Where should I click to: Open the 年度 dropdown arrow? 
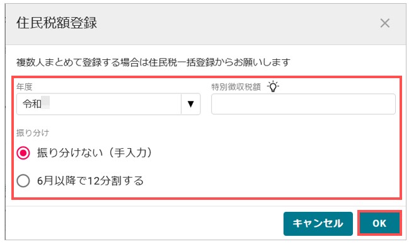pos(191,104)
